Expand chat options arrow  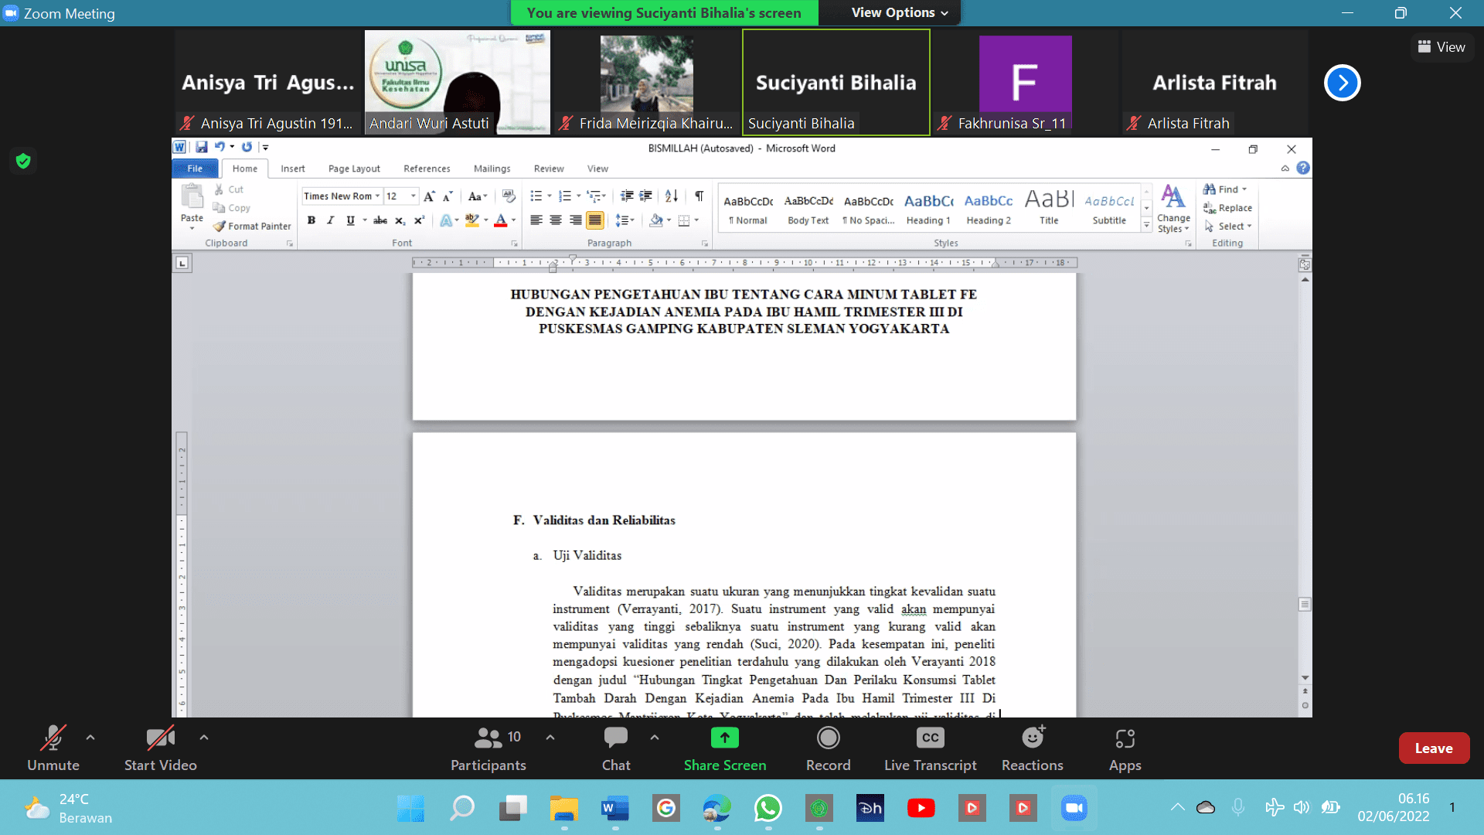pyautogui.click(x=655, y=738)
